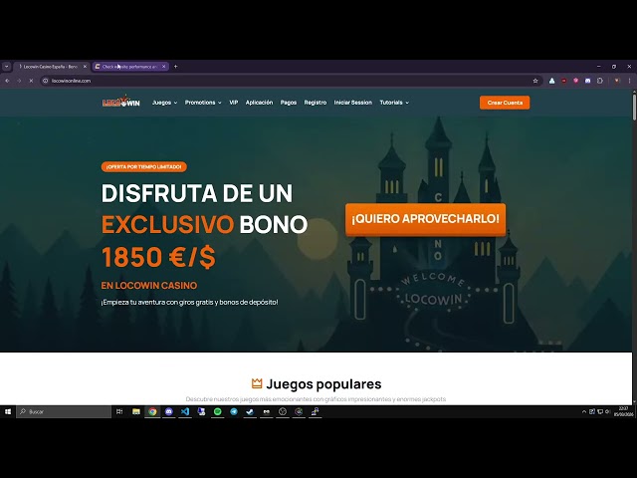Screen dimensions: 637x478
Task: Close the Locowin Casino España tab
Action: pos(85,67)
